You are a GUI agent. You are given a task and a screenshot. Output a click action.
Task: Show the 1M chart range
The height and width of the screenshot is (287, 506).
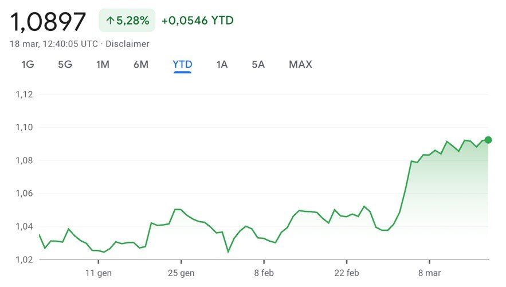tap(103, 65)
